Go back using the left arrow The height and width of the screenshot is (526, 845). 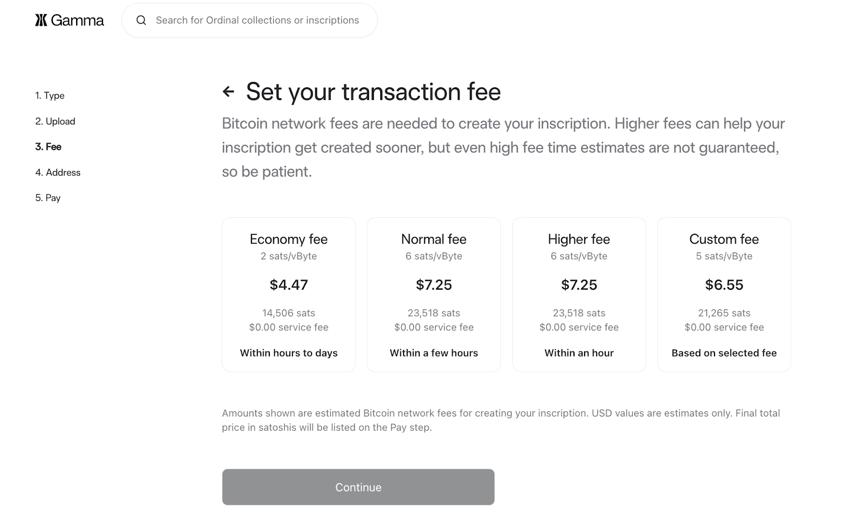click(x=228, y=91)
